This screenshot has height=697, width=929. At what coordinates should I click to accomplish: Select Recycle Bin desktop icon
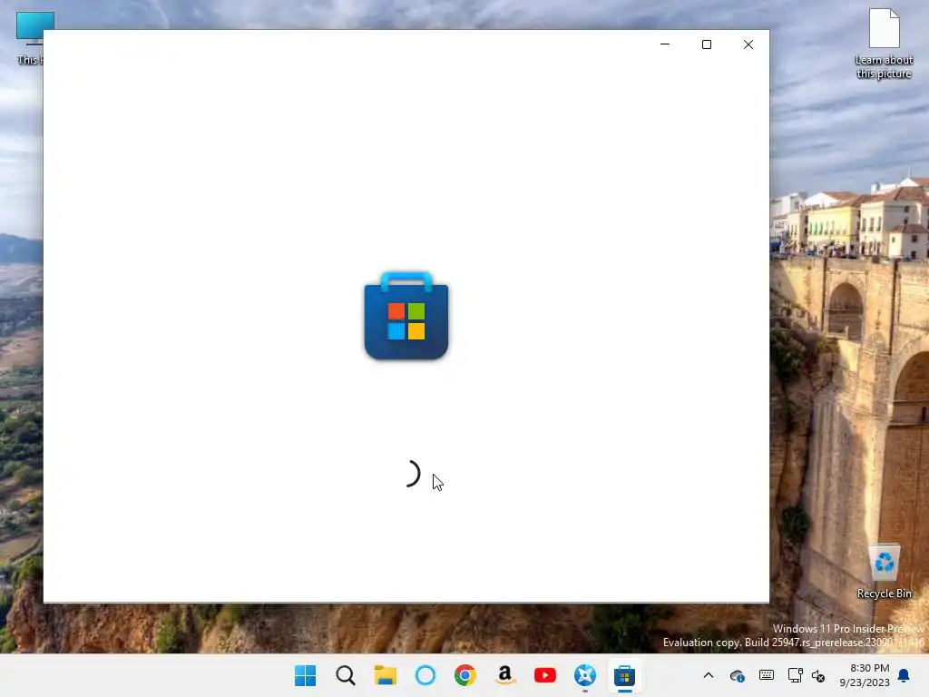884,572
